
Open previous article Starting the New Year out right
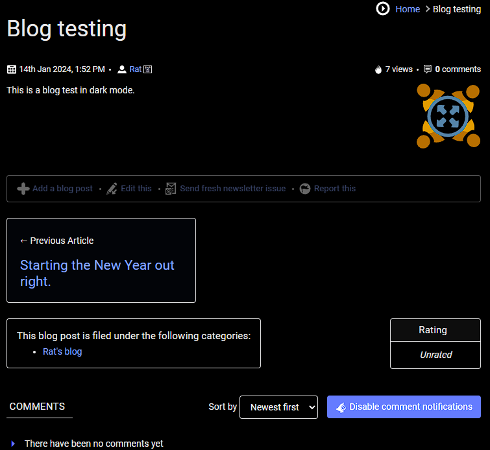(97, 273)
